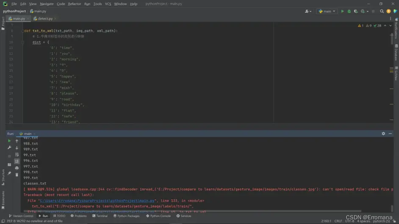Screen dimensions: 399x224
Task: Select the main.py editor tab
Action: 19,19
